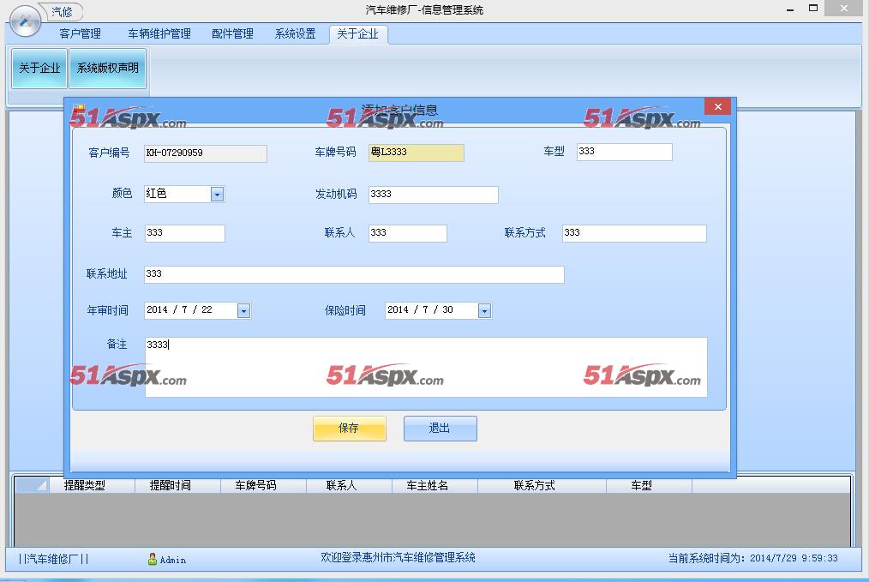Expand the 颜色 color dropdown
The height and width of the screenshot is (582, 869).
pos(217,195)
